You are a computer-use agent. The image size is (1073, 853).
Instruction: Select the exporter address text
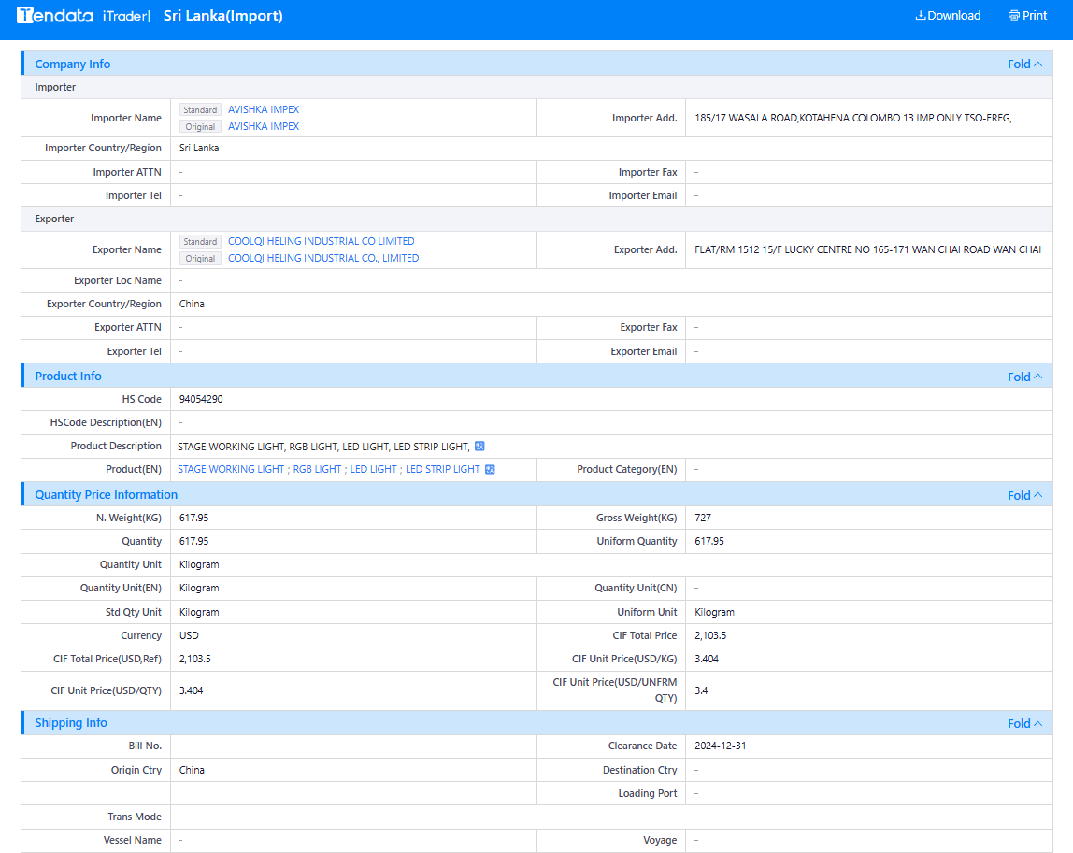point(867,249)
